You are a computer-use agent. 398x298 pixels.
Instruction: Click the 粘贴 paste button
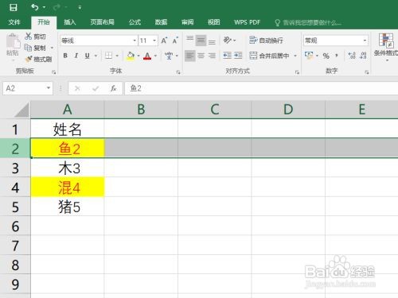pos(13,46)
